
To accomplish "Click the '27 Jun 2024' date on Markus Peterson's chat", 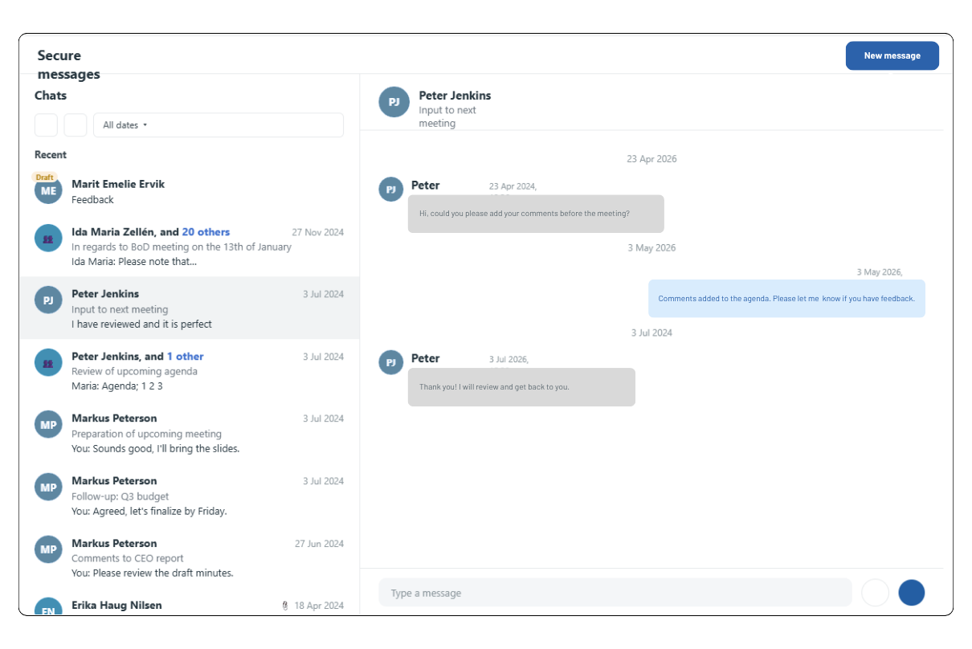I will coord(319,544).
